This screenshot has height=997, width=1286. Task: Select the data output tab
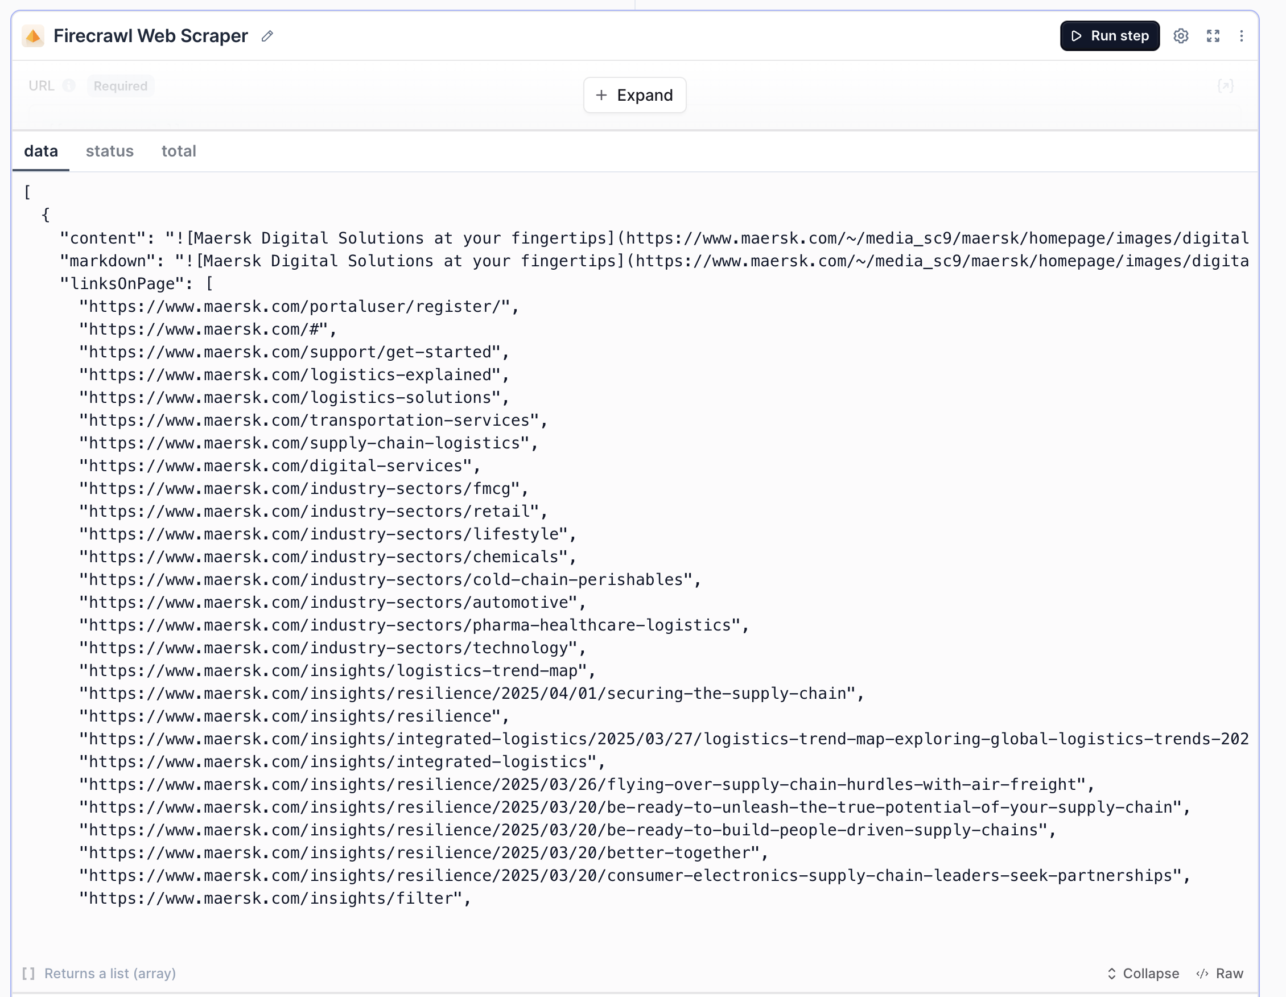point(40,151)
